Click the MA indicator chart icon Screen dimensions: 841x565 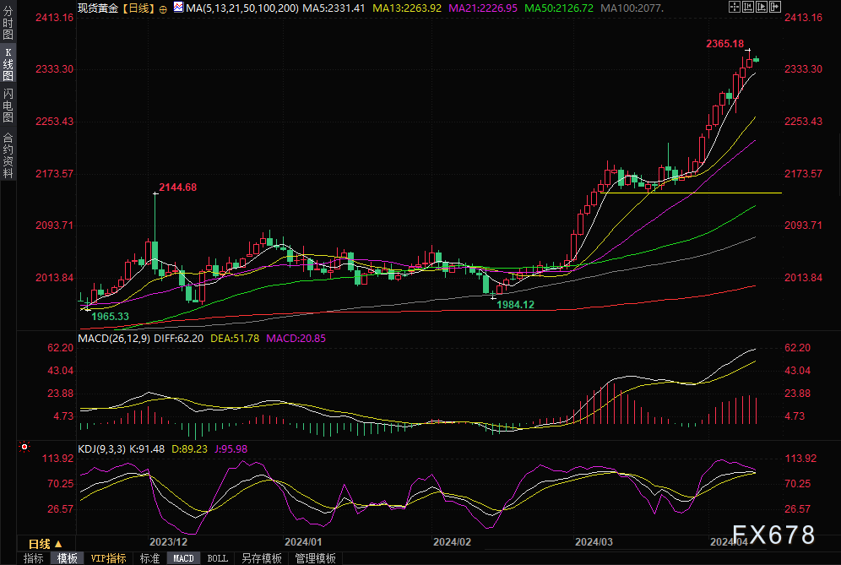[178, 8]
